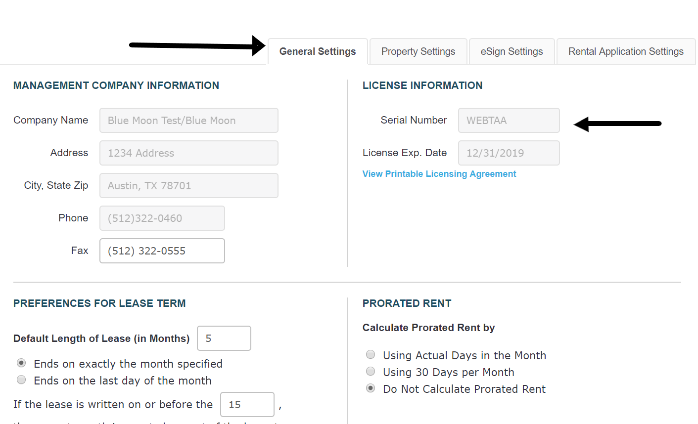The image size is (698, 424).
Task: Select Do Not Calculate Prorated Rent
Action: [371, 388]
